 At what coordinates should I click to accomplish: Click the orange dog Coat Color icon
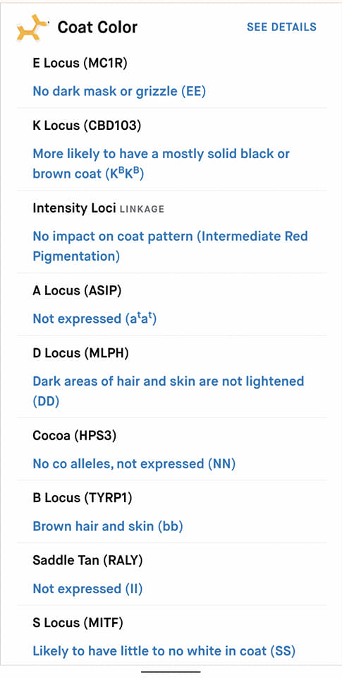(32, 28)
